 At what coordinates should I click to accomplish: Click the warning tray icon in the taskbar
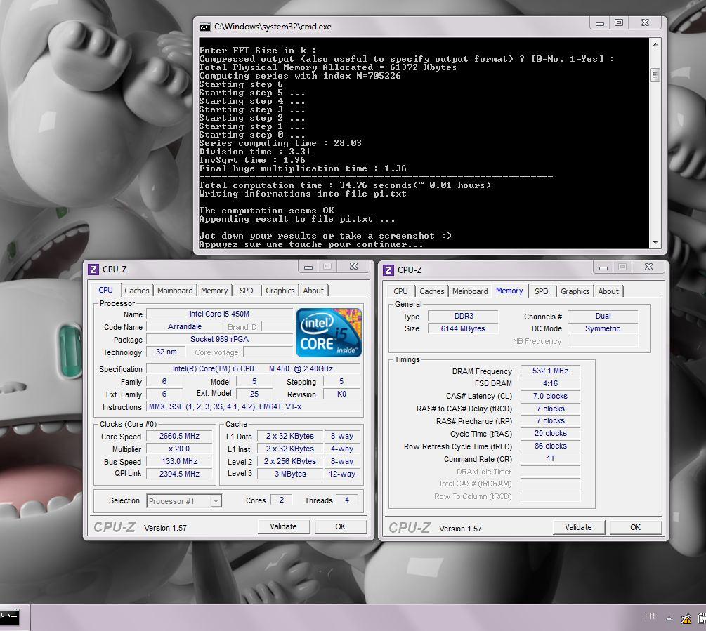686,619
